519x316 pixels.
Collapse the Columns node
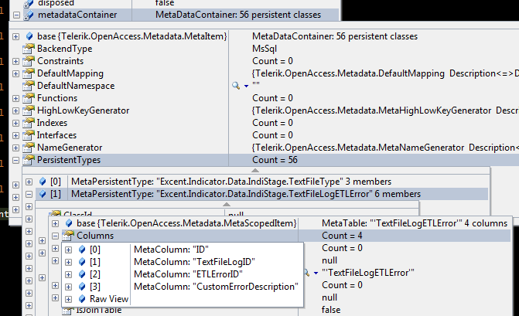pos(56,236)
